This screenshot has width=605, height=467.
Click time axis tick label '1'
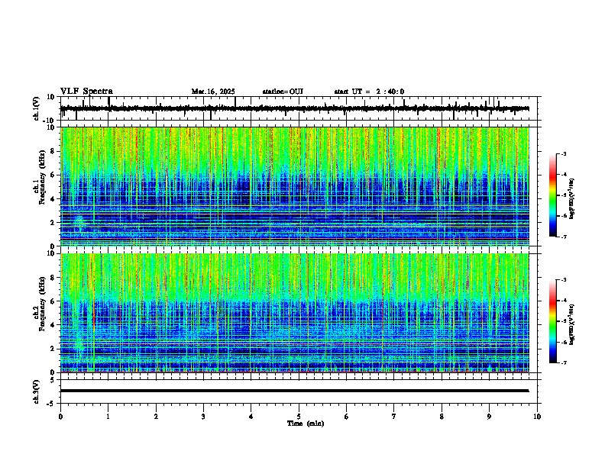click(x=108, y=417)
